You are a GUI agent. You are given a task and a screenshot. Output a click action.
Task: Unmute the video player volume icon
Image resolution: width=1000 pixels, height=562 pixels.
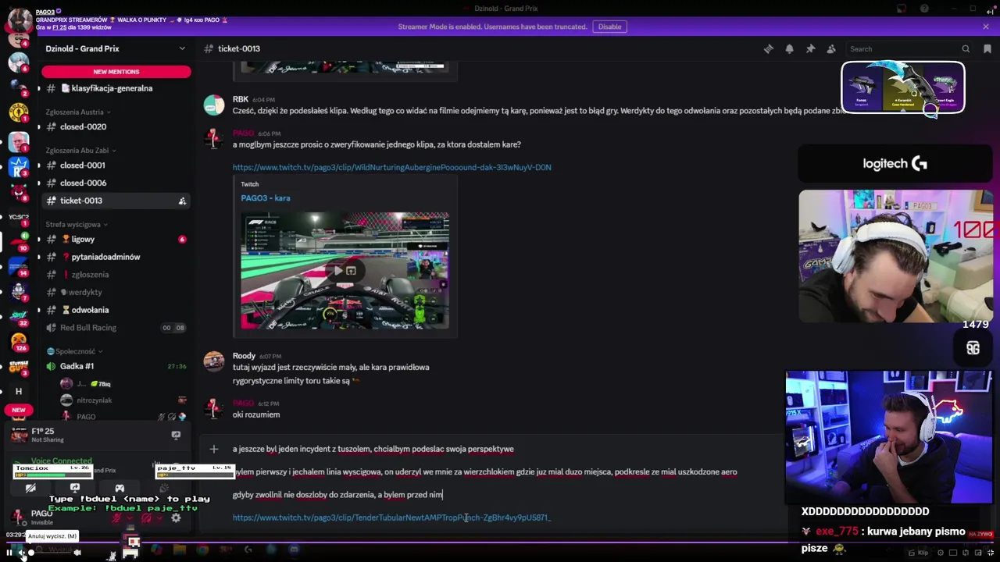21,553
